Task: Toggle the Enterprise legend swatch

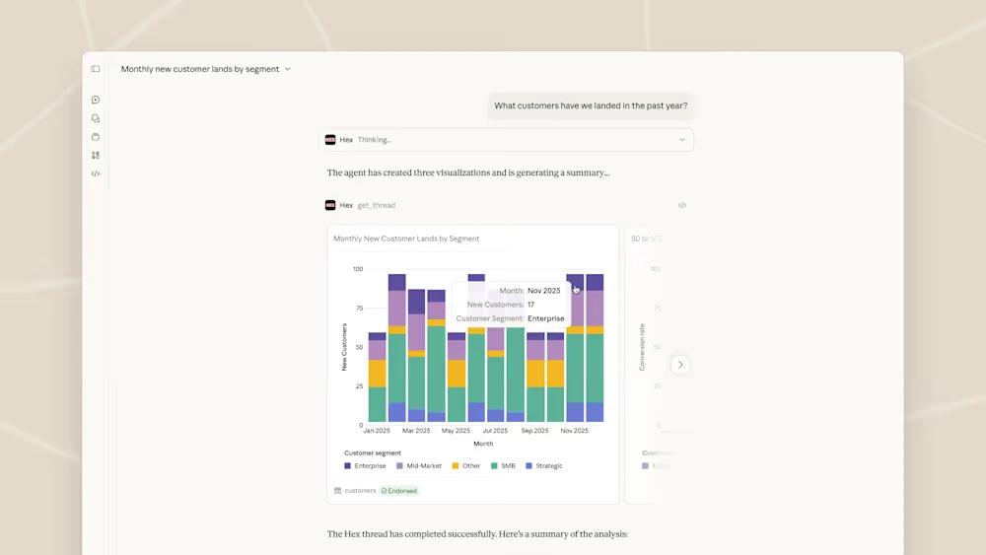Action: point(348,465)
